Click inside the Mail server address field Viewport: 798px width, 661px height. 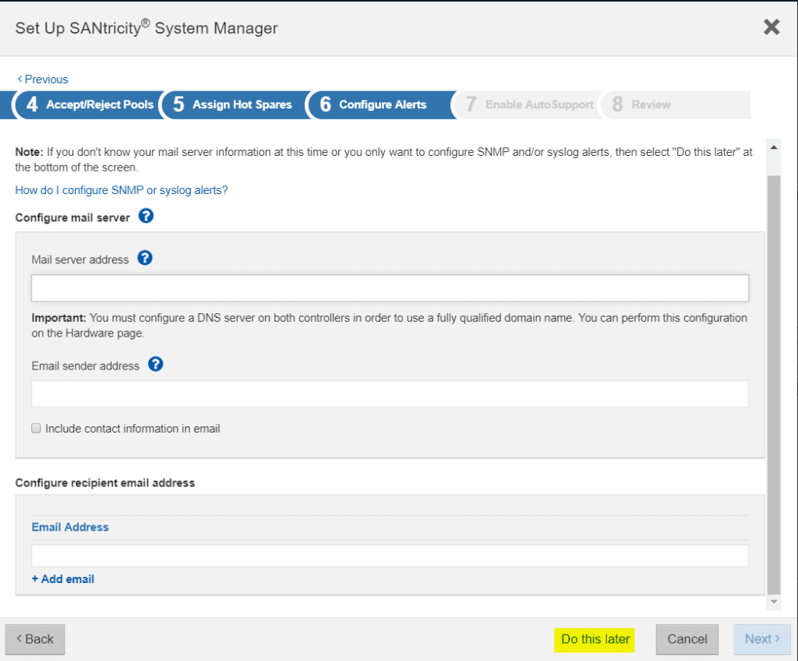click(390, 288)
